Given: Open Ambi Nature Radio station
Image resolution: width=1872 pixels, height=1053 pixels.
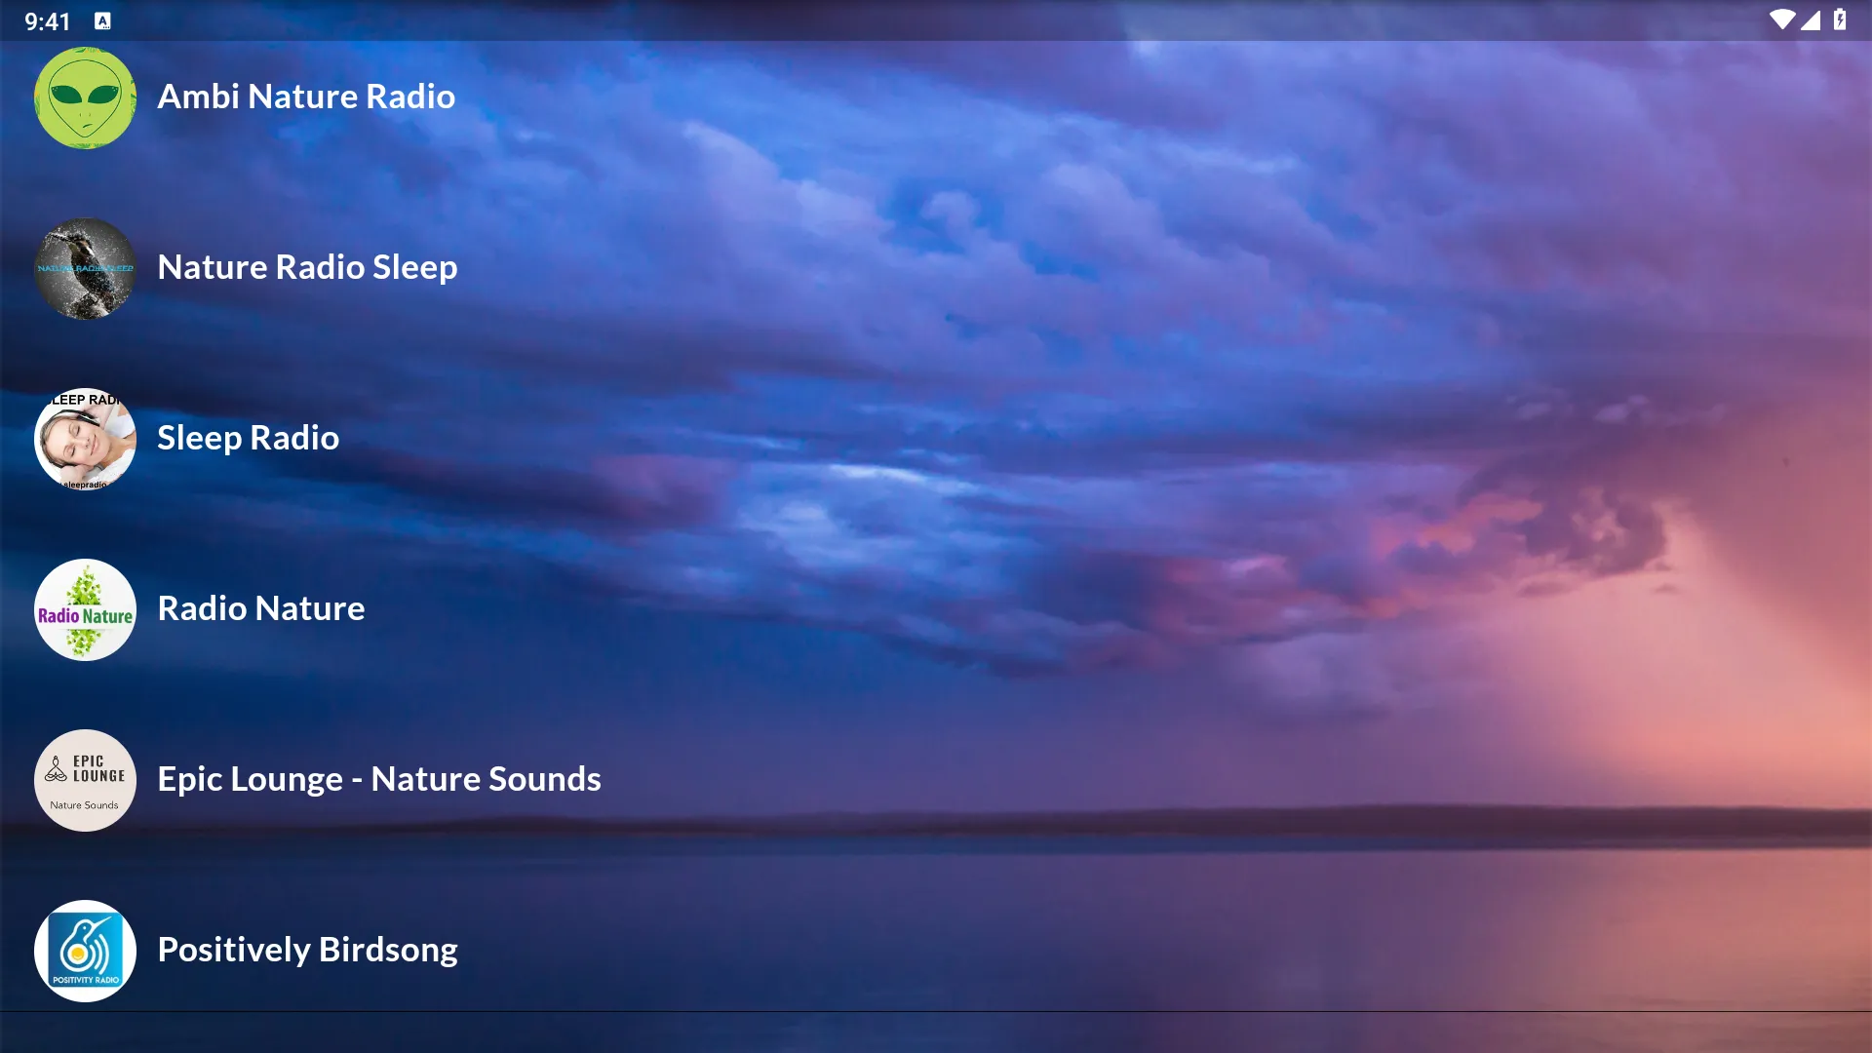Looking at the screenshot, I should tap(305, 97).
